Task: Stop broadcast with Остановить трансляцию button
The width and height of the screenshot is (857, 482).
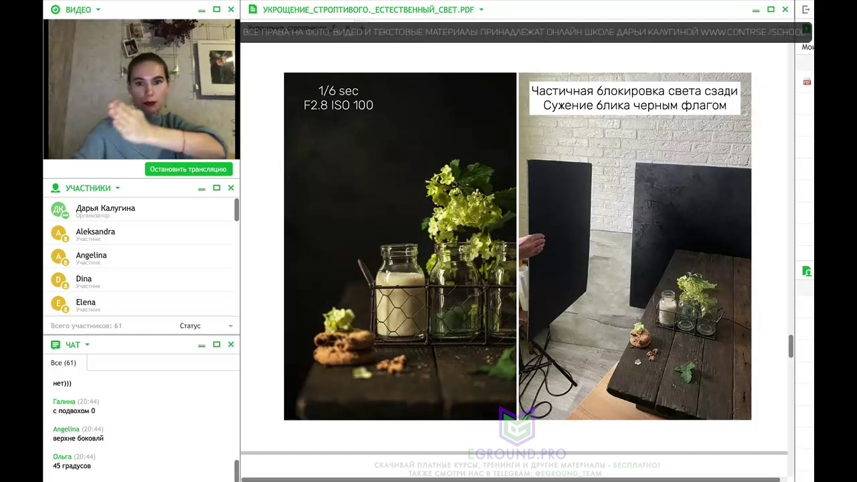Action: (x=188, y=169)
